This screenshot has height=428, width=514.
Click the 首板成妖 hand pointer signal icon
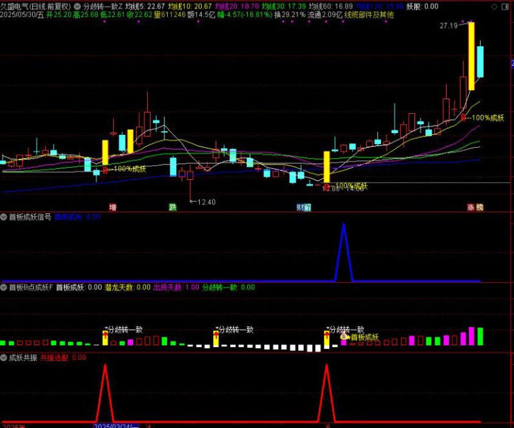click(x=344, y=336)
